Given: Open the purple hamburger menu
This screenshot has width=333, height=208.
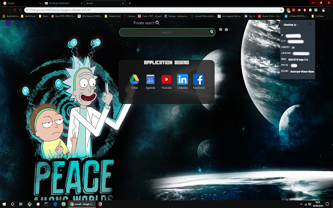Looking at the screenshot, I should pyautogui.click(x=8, y=23).
